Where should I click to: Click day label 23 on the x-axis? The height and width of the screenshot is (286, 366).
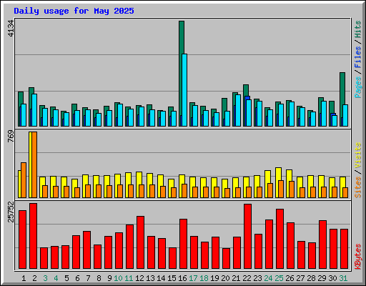click(257, 278)
